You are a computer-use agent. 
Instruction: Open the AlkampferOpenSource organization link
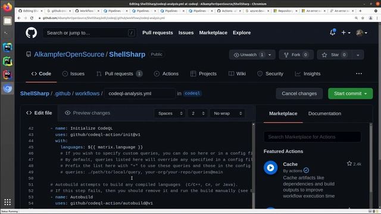click(69, 54)
